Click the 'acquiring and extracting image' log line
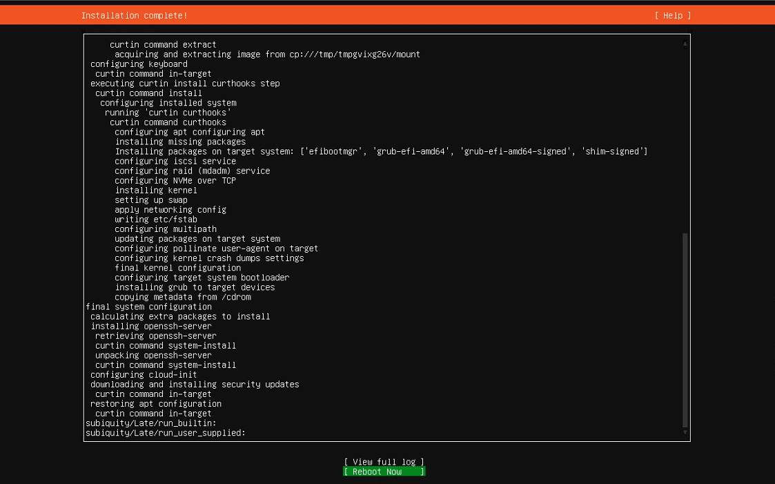Viewport: 775px width, 484px height. coord(267,55)
